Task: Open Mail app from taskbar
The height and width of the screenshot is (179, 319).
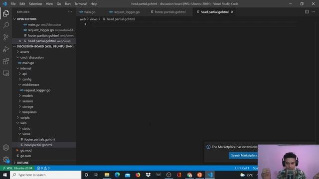Action: 128,175
